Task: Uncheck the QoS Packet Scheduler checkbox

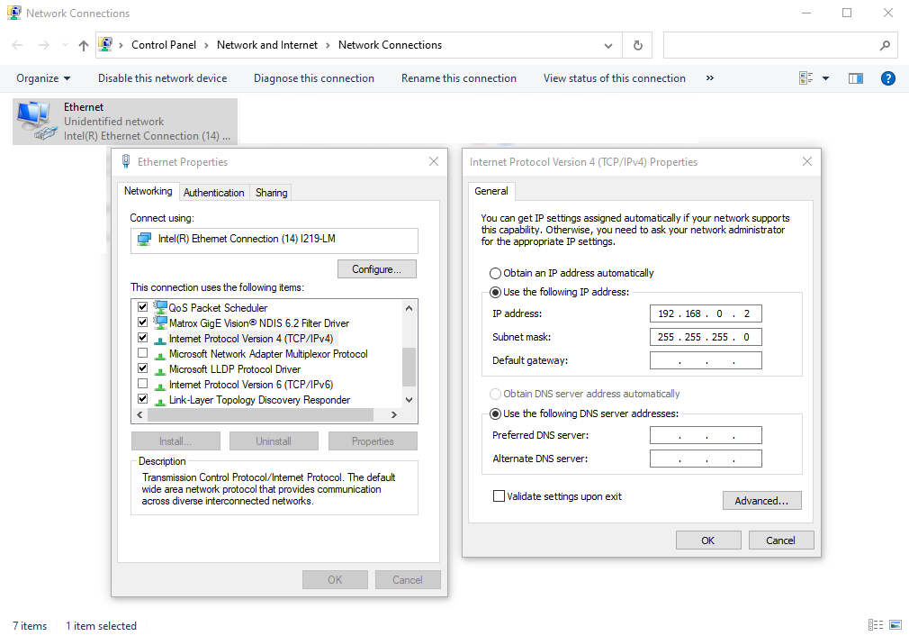Action: (142, 307)
